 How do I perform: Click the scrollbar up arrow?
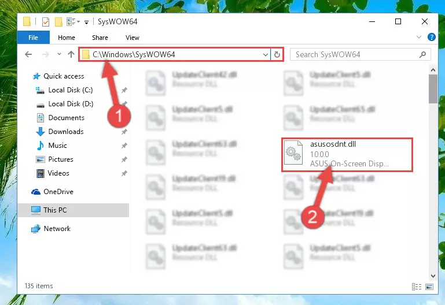[433, 70]
